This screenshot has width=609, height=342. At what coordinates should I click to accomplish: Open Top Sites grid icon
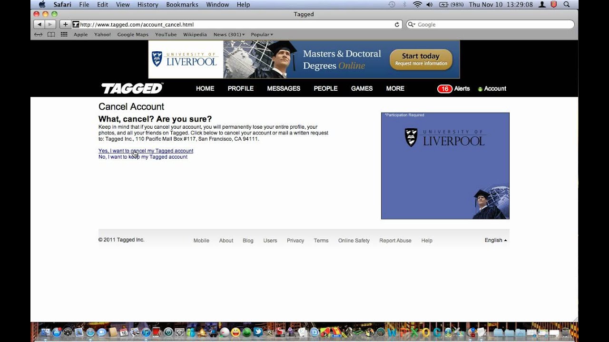64,34
